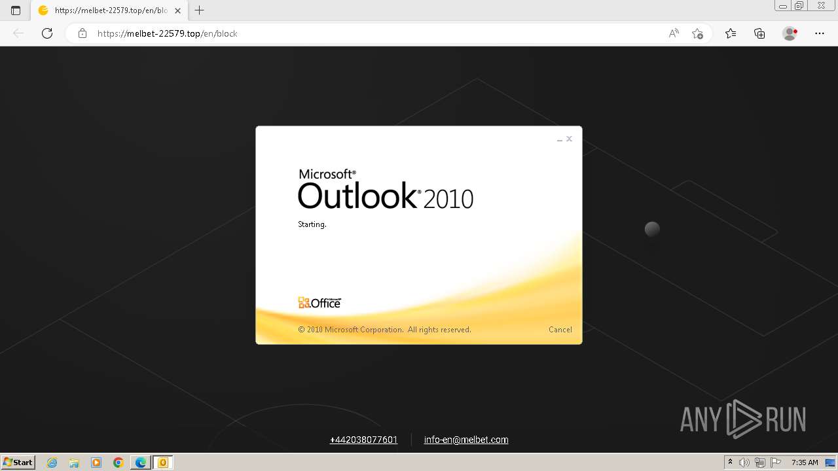Image resolution: width=838 pixels, height=471 pixels.
Task: Close the melbet-22579.top tab
Action: [177, 10]
